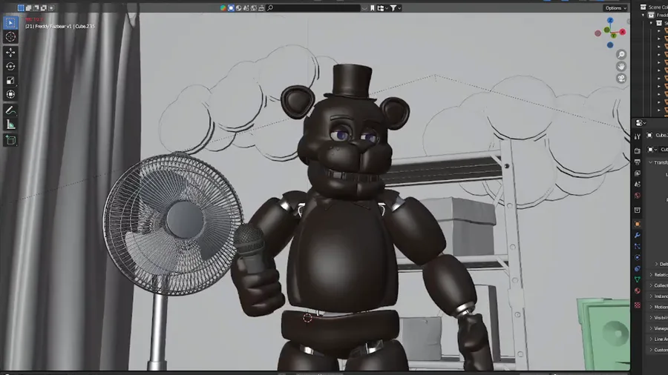Select the Select Box tool
The width and height of the screenshot is (668, 375).
(x=10, y=22)
